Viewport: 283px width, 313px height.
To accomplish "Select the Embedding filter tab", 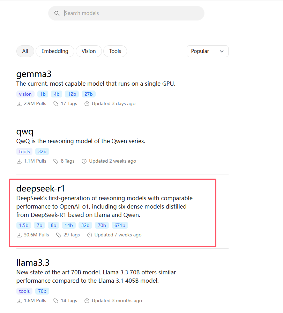I will click(x=55, y=51).
